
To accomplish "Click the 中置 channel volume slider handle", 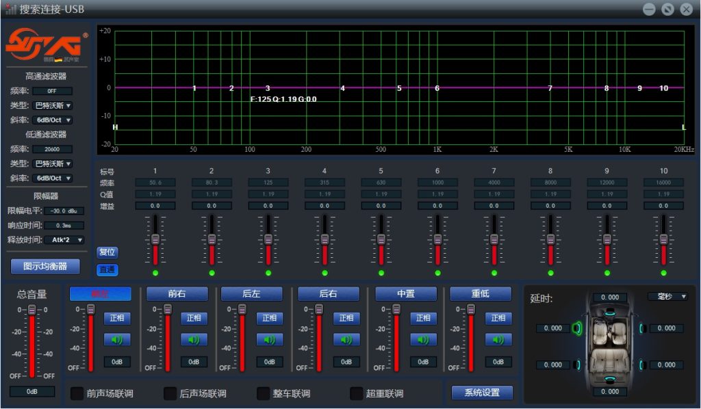I will click(x=396, y=309).
